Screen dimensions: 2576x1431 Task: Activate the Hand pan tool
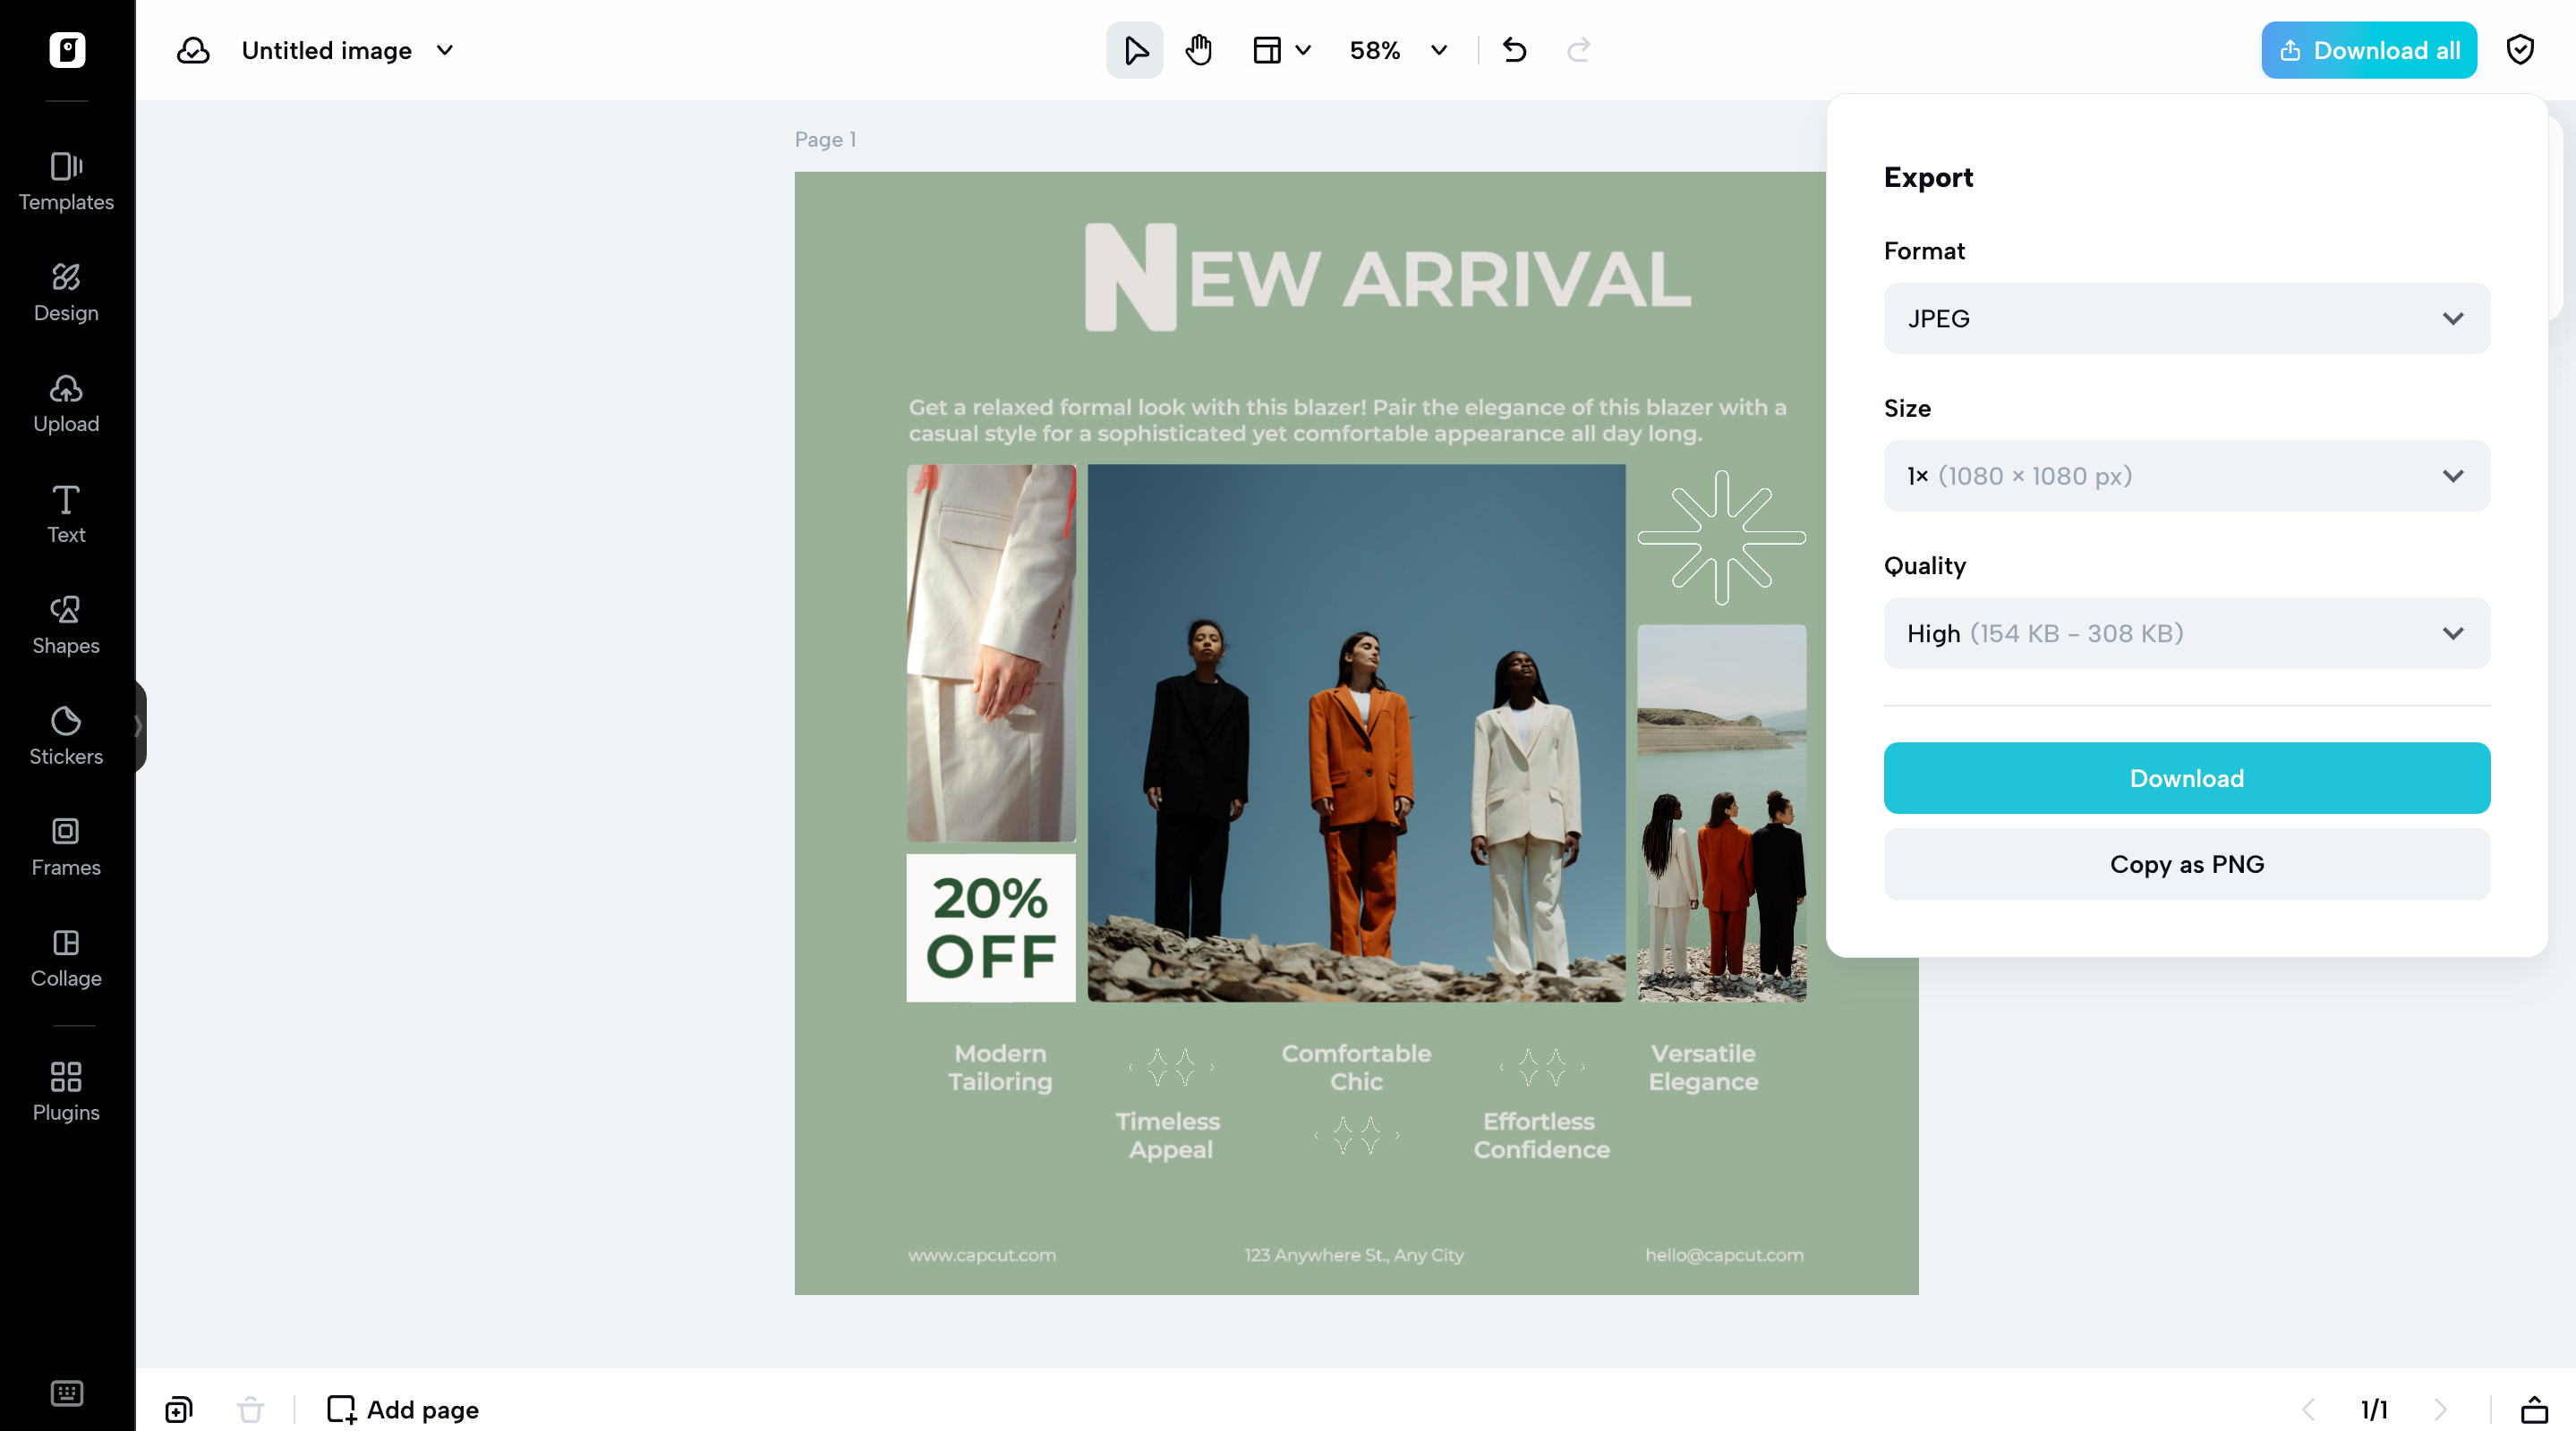pyautogui.click(x=1198, y=49)
